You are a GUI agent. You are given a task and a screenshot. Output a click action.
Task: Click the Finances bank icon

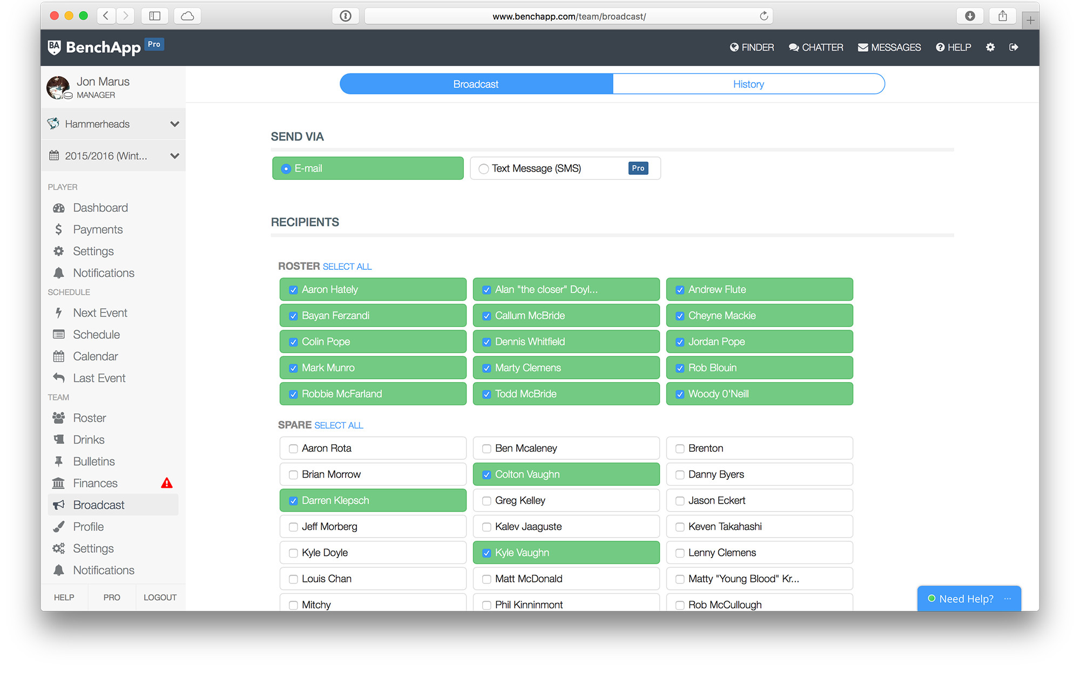tap(58, 483)
